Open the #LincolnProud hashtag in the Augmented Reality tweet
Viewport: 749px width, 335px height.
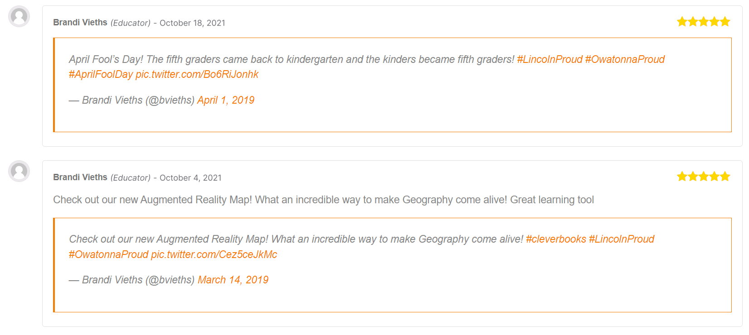pos(622,239)
